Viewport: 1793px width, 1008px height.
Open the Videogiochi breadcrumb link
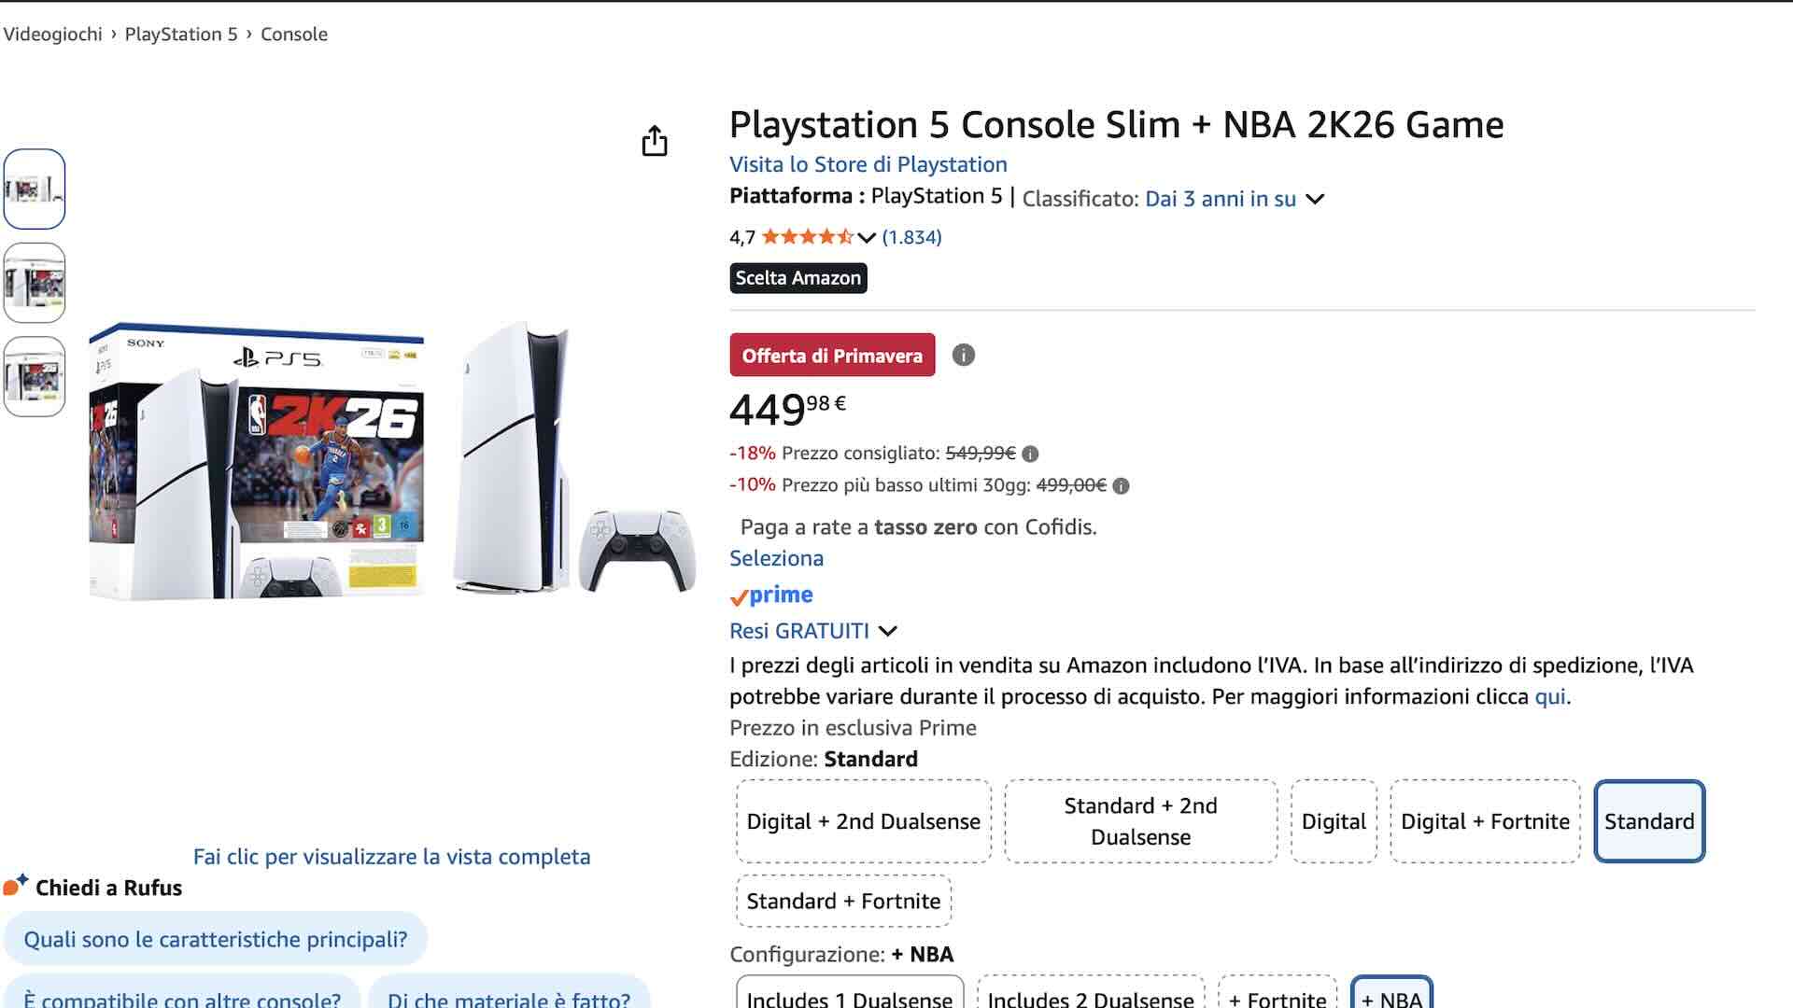point(53,34)
